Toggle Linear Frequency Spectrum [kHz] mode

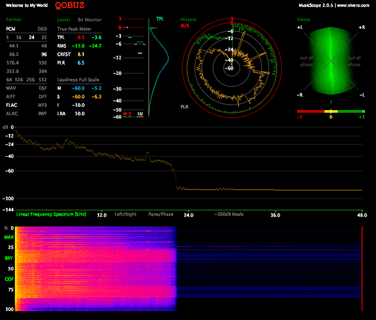tap(51, 214)
